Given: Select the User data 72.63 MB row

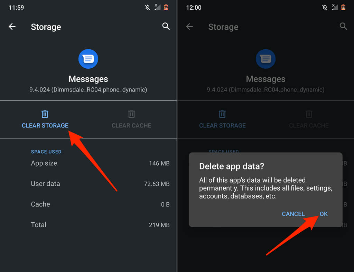Looking at the screenshot, I should 100,184.
